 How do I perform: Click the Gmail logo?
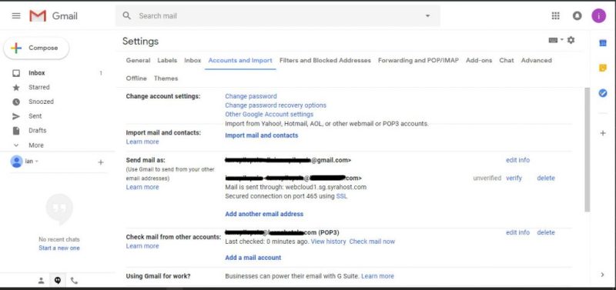pos(53,15)
